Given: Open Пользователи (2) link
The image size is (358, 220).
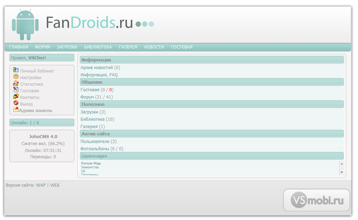Looking at the screenshot, I should pyautogui.click(x=98, y=142).
